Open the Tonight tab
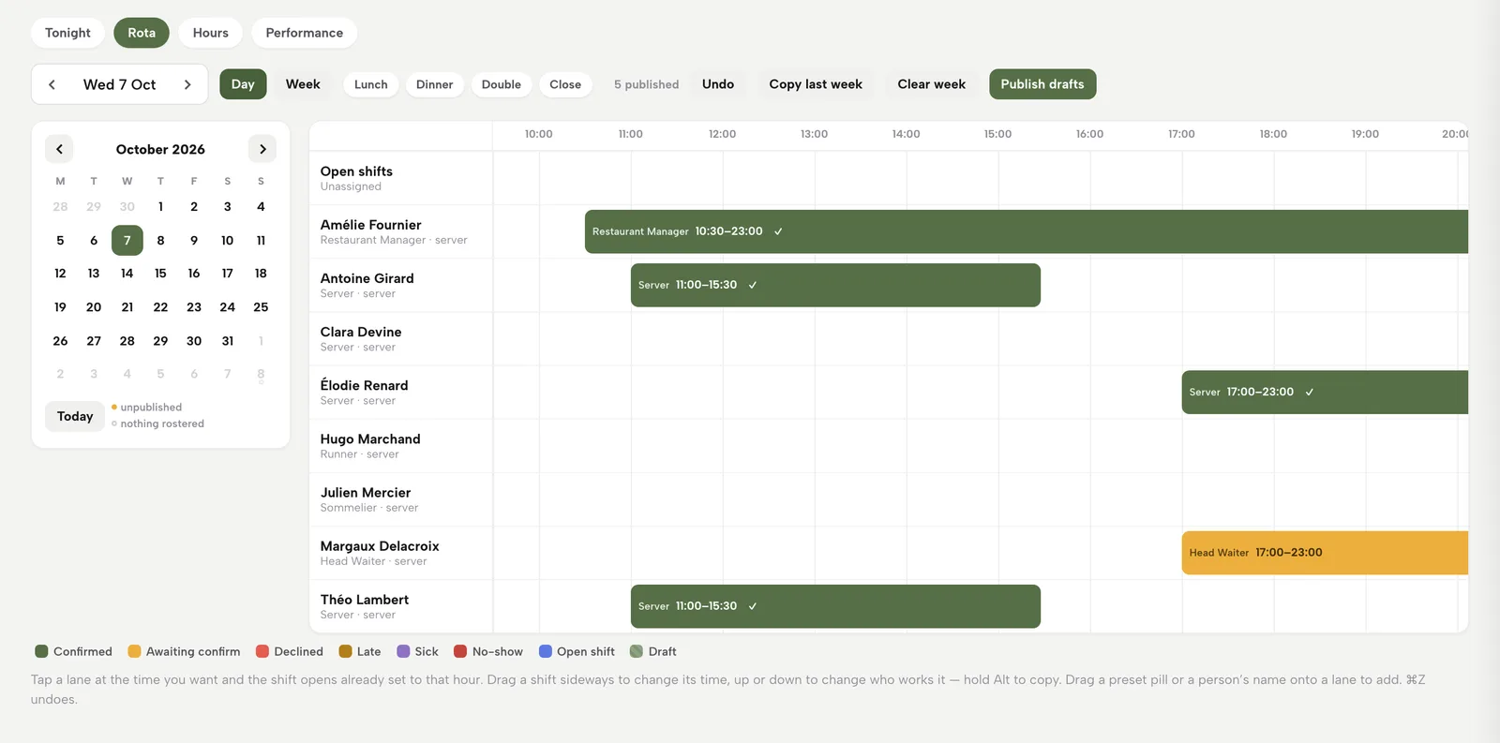Image resolution: width=1500 pixels, height=743 pixels. (67, 33)
